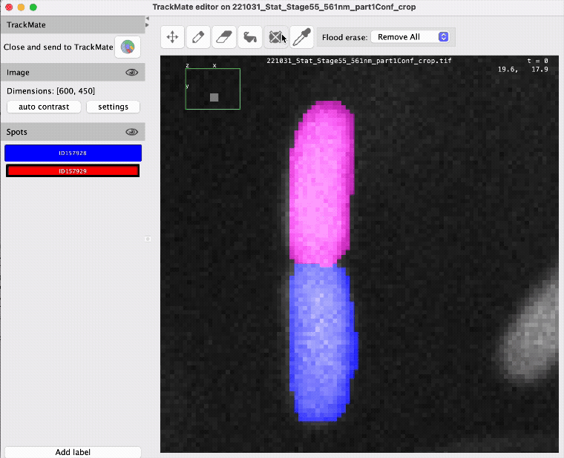Select red spot label ID157929
This screenshot has height=458, width=564.
click(x=73, y=171)
